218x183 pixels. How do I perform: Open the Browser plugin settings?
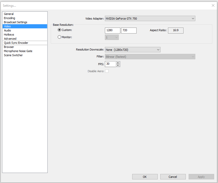pos(25,47)
